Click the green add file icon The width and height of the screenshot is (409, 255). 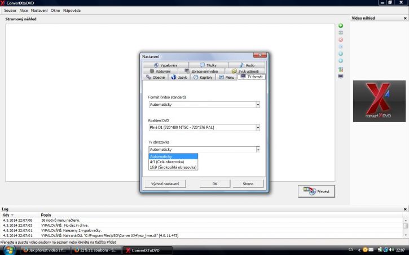pyautogui.click(x=340, y=25)
